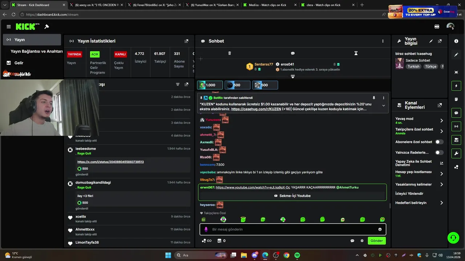The width and height of the screenshot is (465, 261).
Task: Toggle Abonelere özel sohbet switch
Action: [439, 142]
